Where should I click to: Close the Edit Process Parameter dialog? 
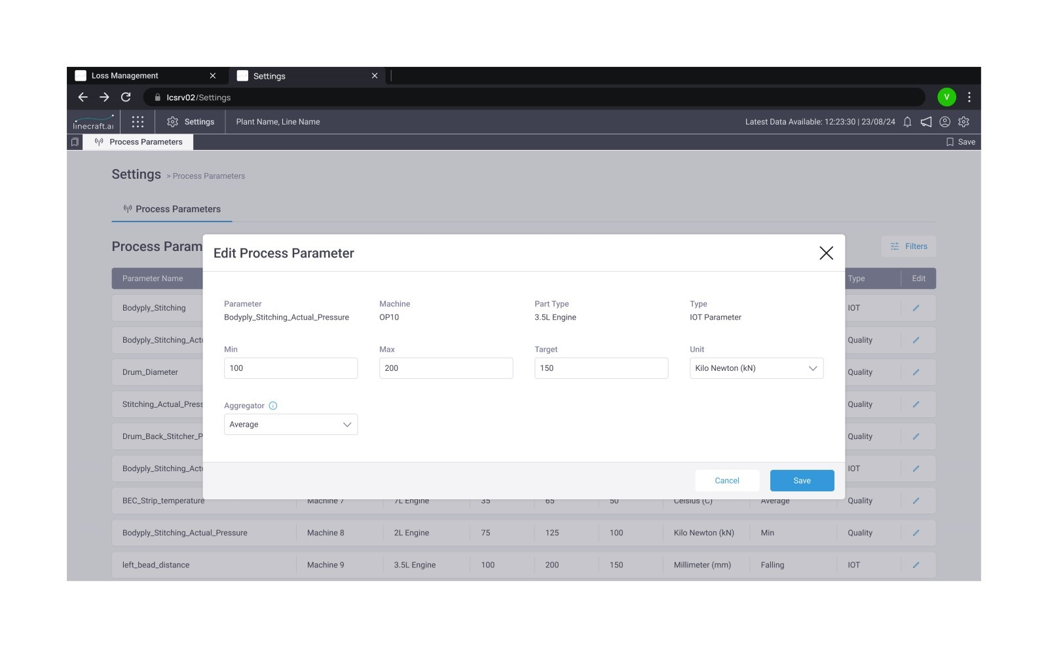coord(826,253)
